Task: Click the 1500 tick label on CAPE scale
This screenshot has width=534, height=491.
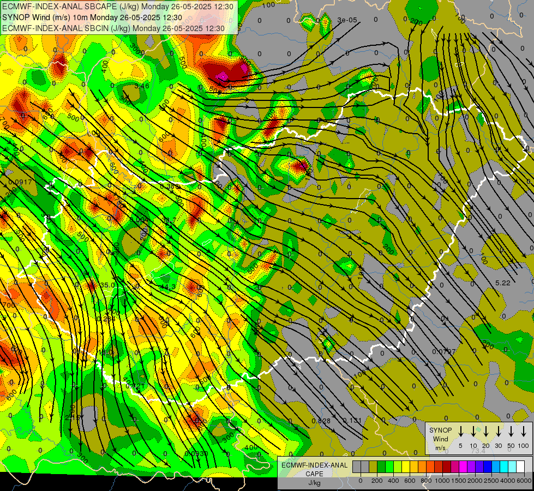Action: [x=459, y=481]
